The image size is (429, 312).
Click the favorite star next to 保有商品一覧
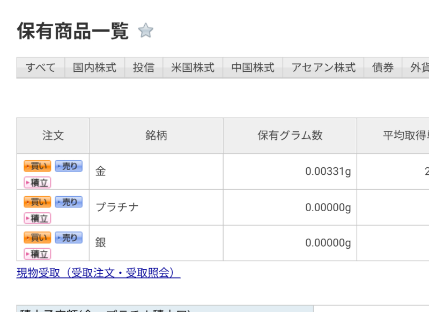point(145,31)
